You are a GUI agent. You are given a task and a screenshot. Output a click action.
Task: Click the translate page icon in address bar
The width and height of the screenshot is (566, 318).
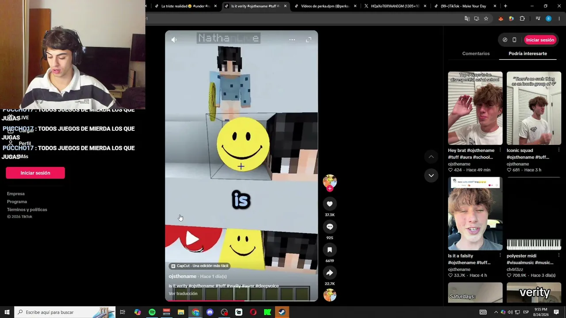point(467,19)
